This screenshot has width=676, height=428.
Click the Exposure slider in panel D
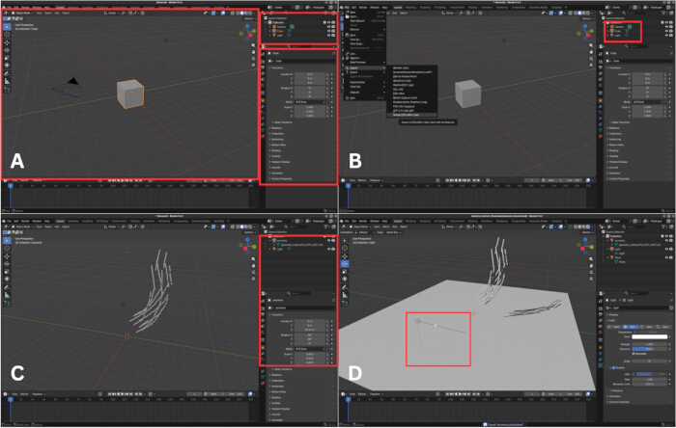coord(650,349)
